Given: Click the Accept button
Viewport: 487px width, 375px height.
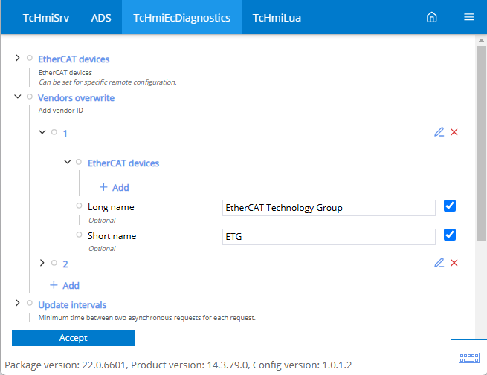Looking at the screenshot, I should [x=73, y=337].
